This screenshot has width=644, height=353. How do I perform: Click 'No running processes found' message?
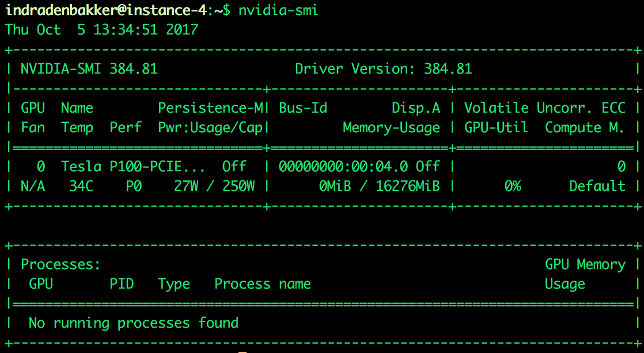[134, 323]
